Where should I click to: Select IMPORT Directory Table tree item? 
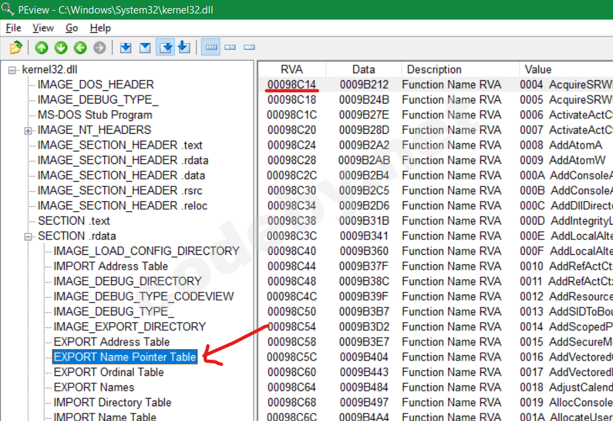tap(112, 403)
